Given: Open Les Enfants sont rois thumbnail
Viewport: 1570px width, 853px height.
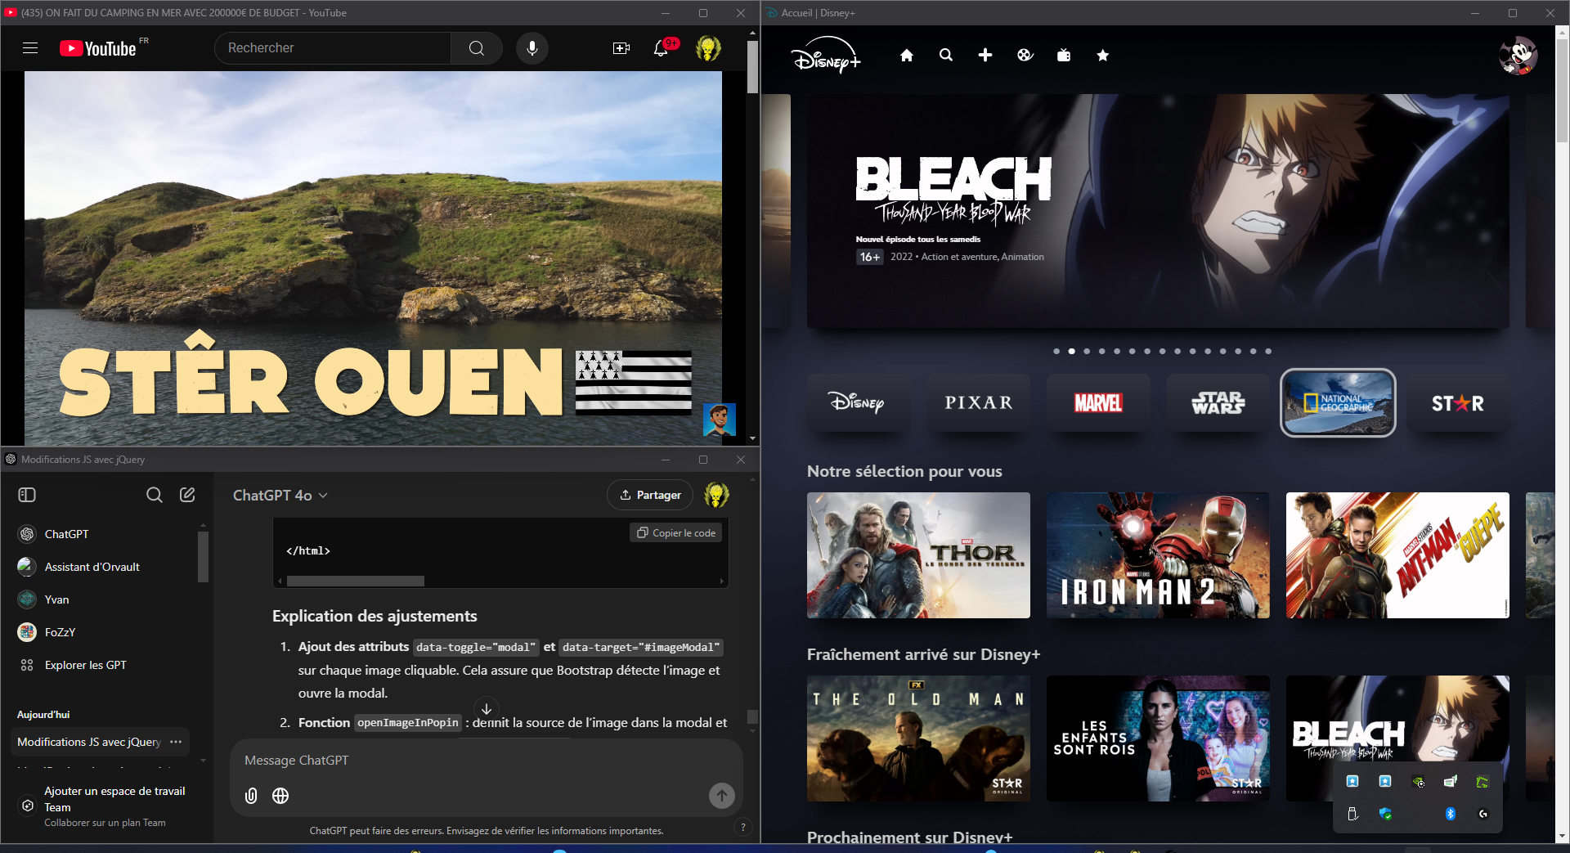Looking at the screenshot, I should pos(1158,739).
